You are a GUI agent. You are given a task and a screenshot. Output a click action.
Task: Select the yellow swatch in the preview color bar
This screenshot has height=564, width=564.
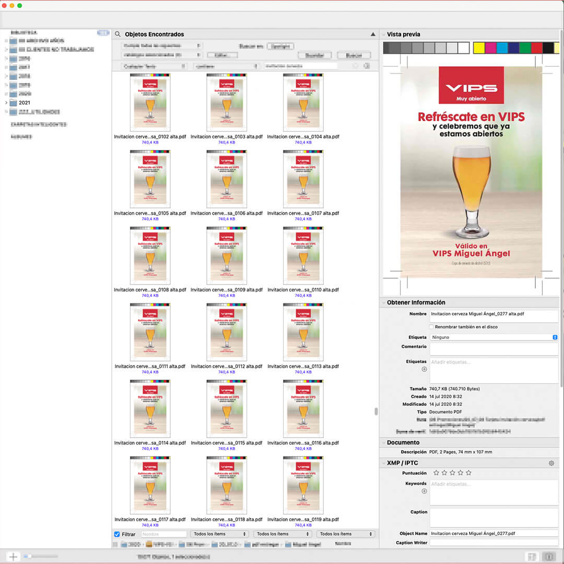(x=478, y=48)
